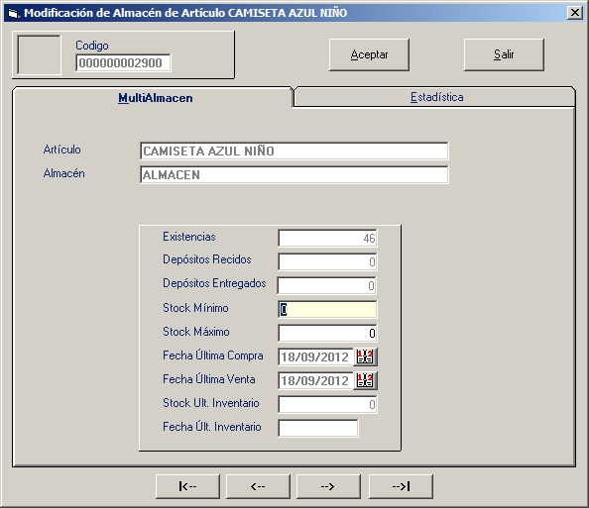Click the Fecha Última Compra date field
This screenshot has width=589, height=508.
(x=316, y=356)
